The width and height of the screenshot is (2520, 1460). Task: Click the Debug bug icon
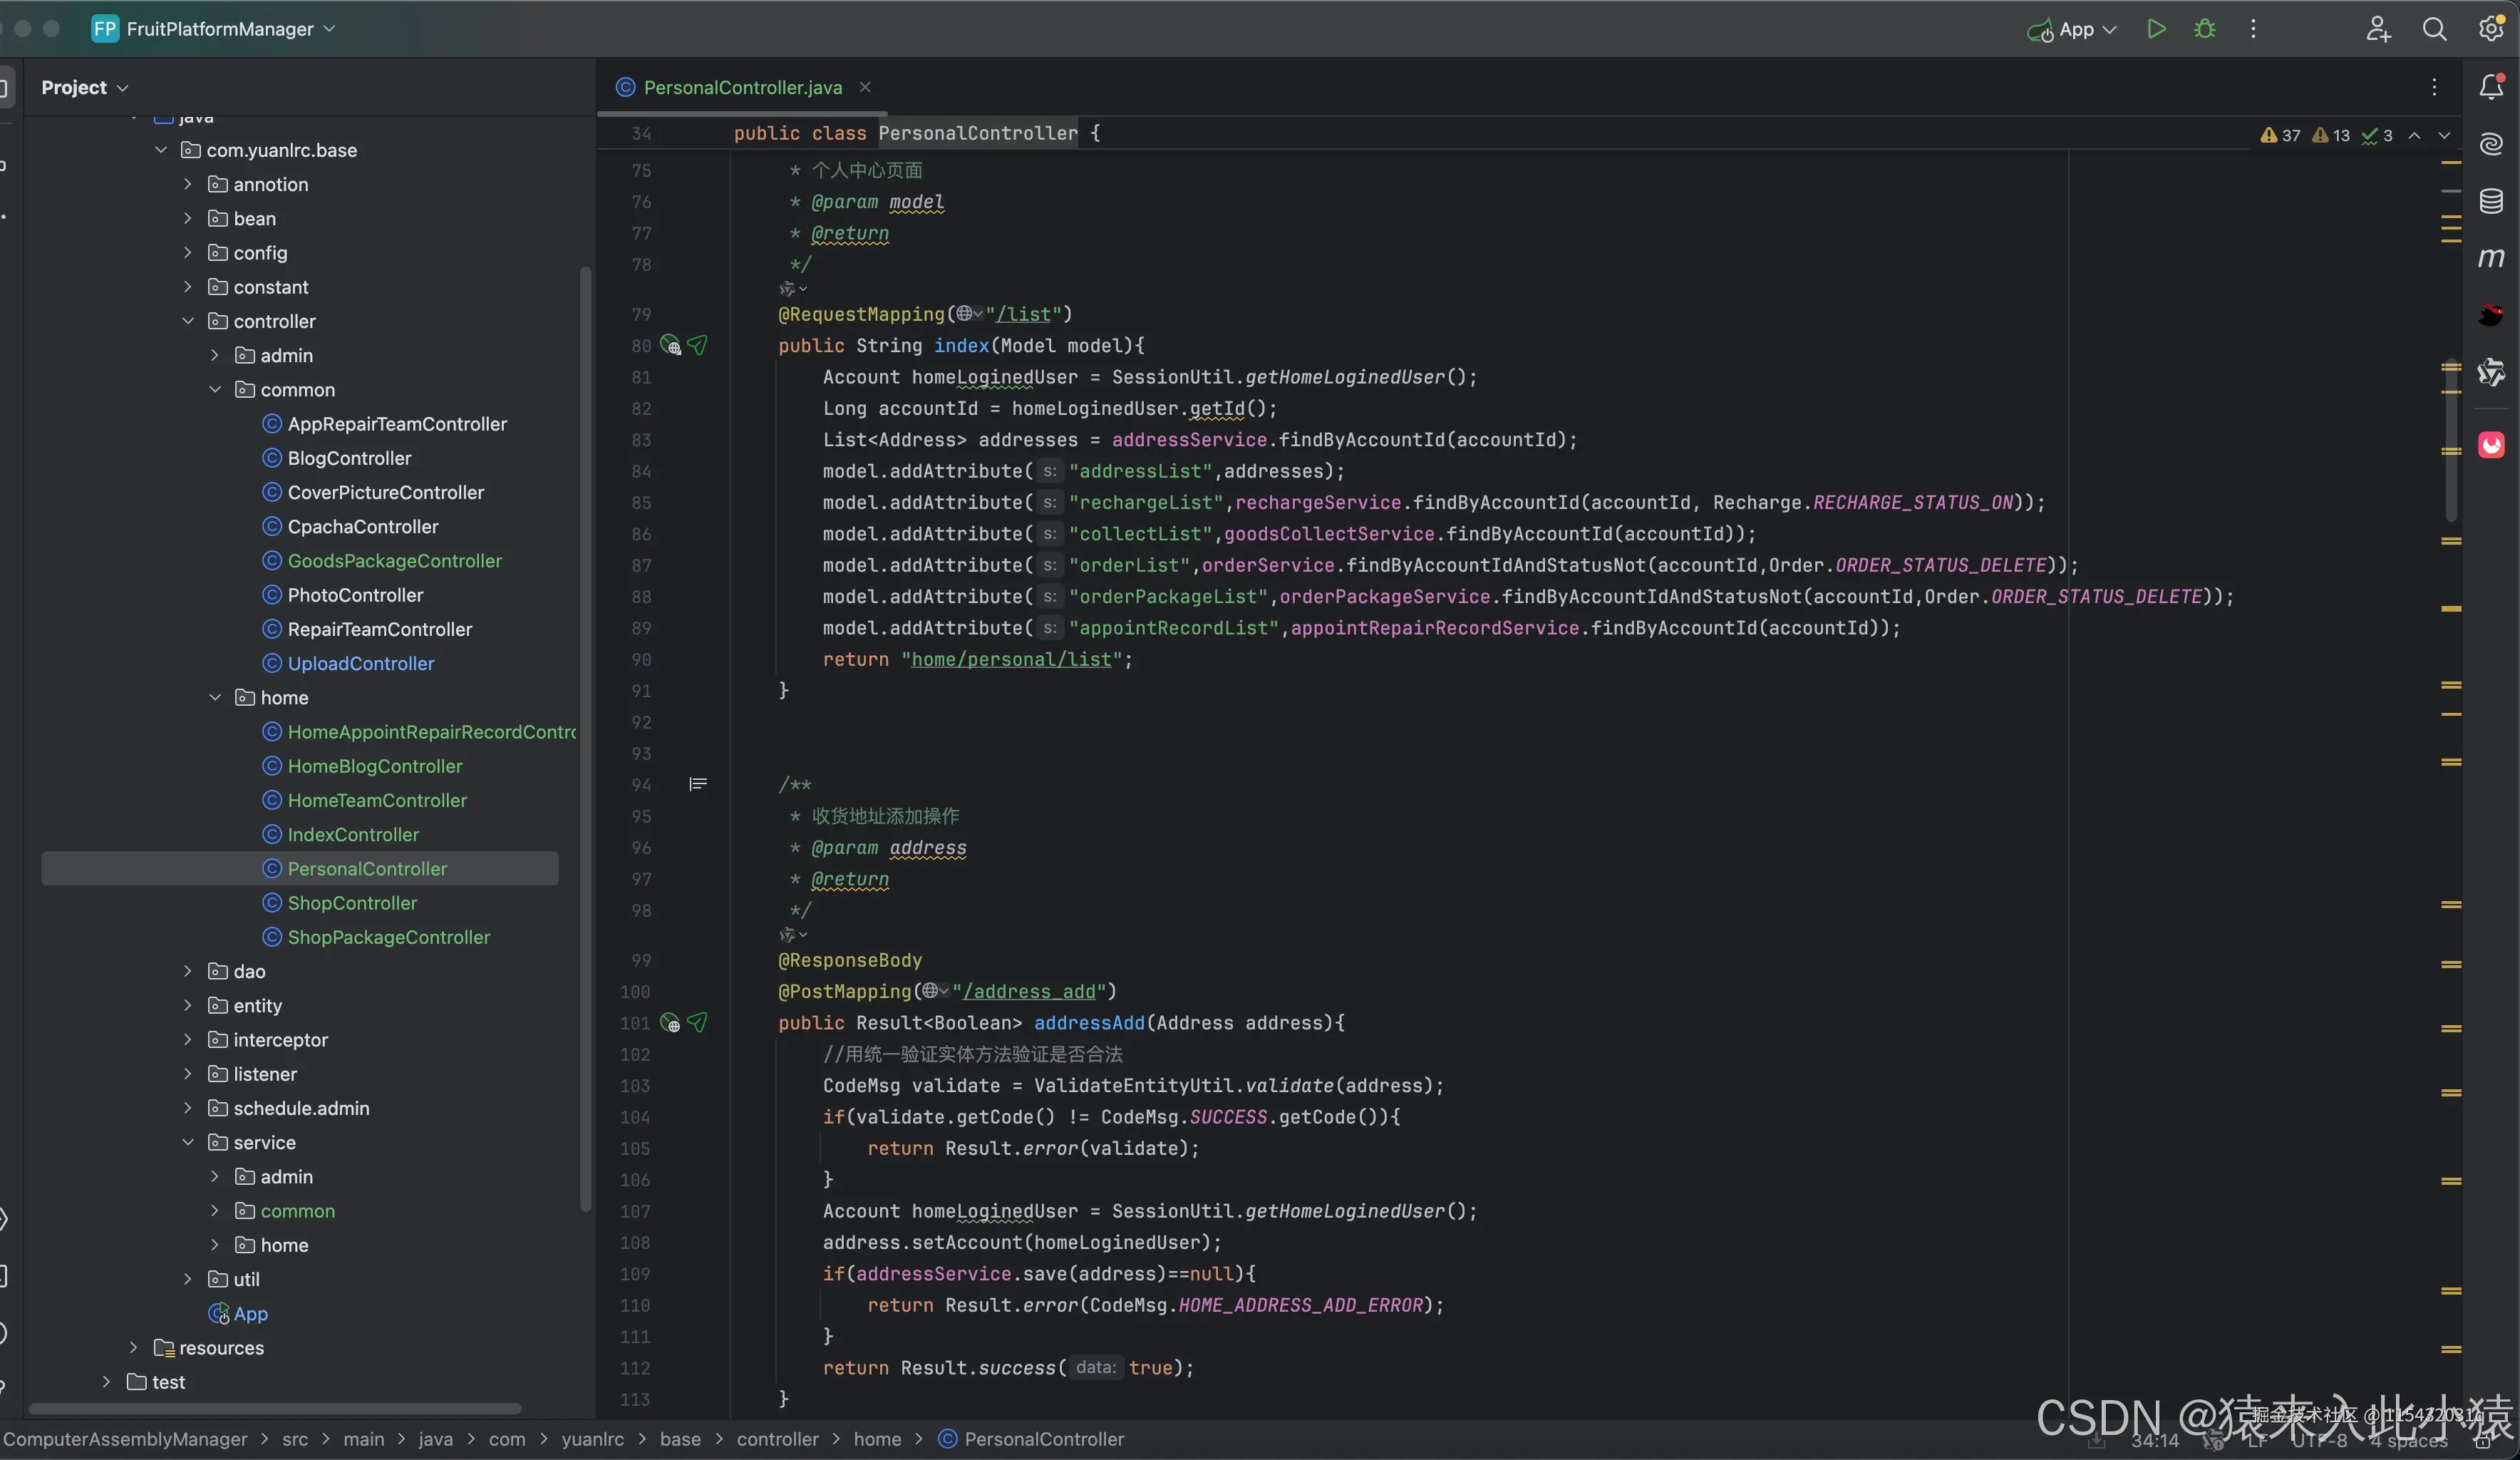2204,29
